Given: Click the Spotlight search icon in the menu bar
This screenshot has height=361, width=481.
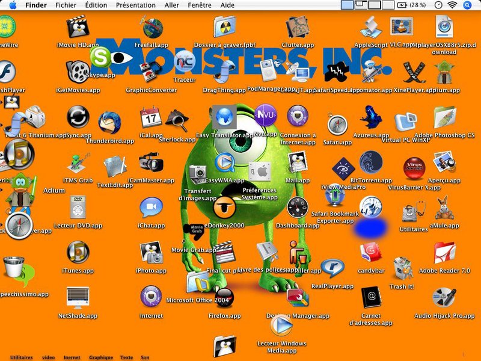Looking at the screenshot, I should pos(467,5).
